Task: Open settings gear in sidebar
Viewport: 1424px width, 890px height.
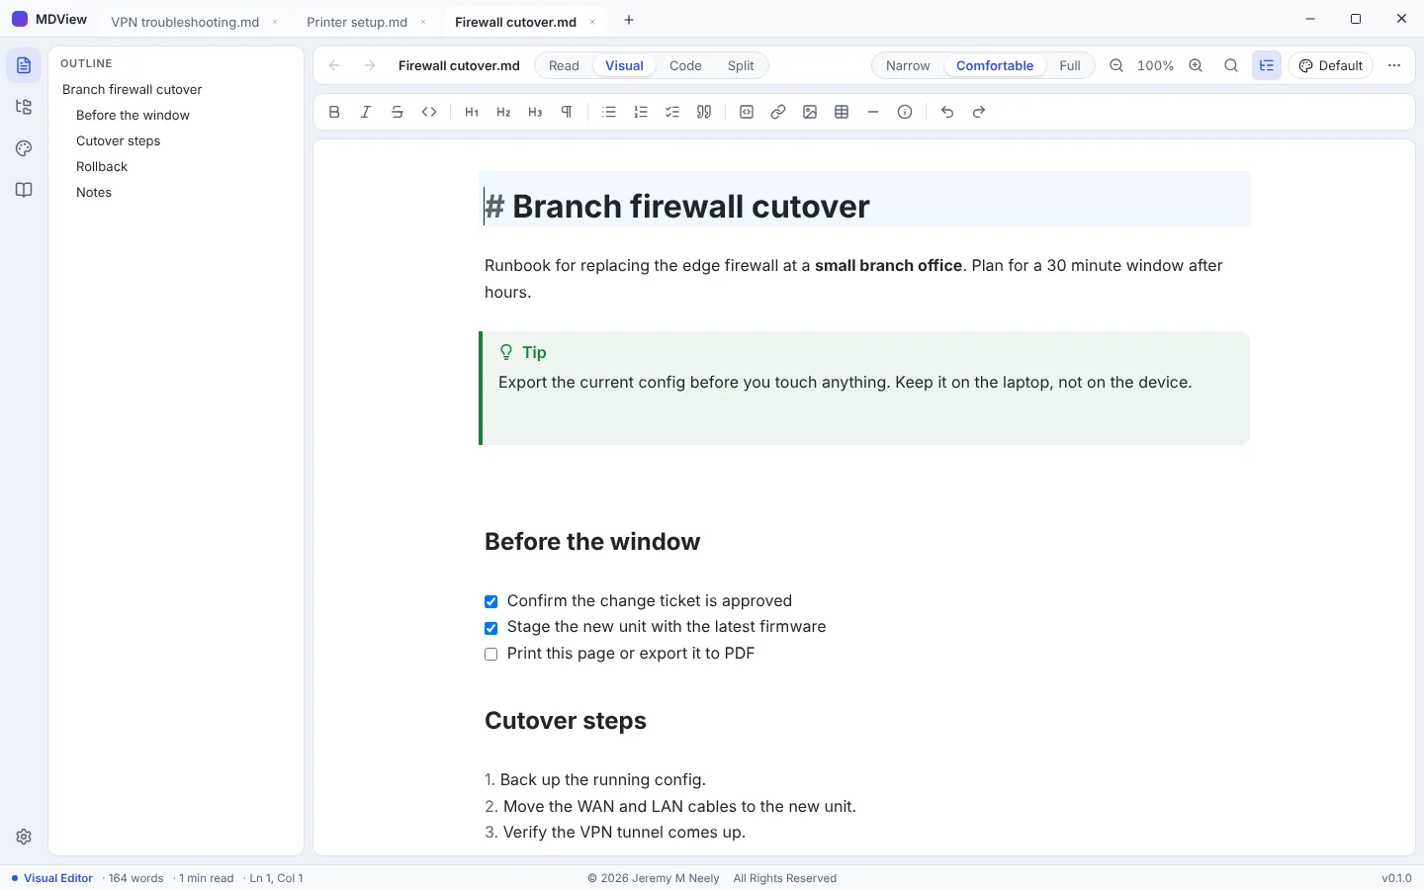Action: 24,837
